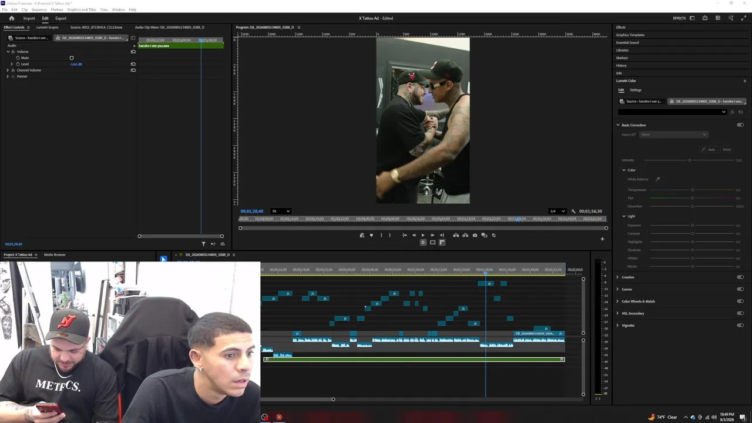Open the Program monitor settings wrench
The image size is (752, 423).
tap(573, 211)
